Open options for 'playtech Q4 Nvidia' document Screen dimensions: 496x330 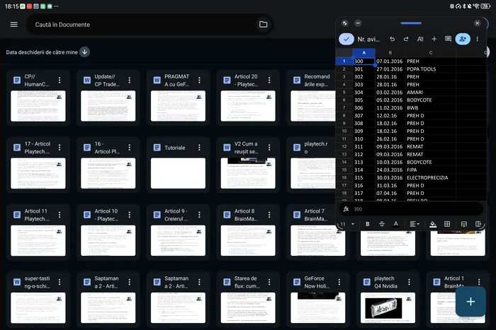tap(409, 282)
